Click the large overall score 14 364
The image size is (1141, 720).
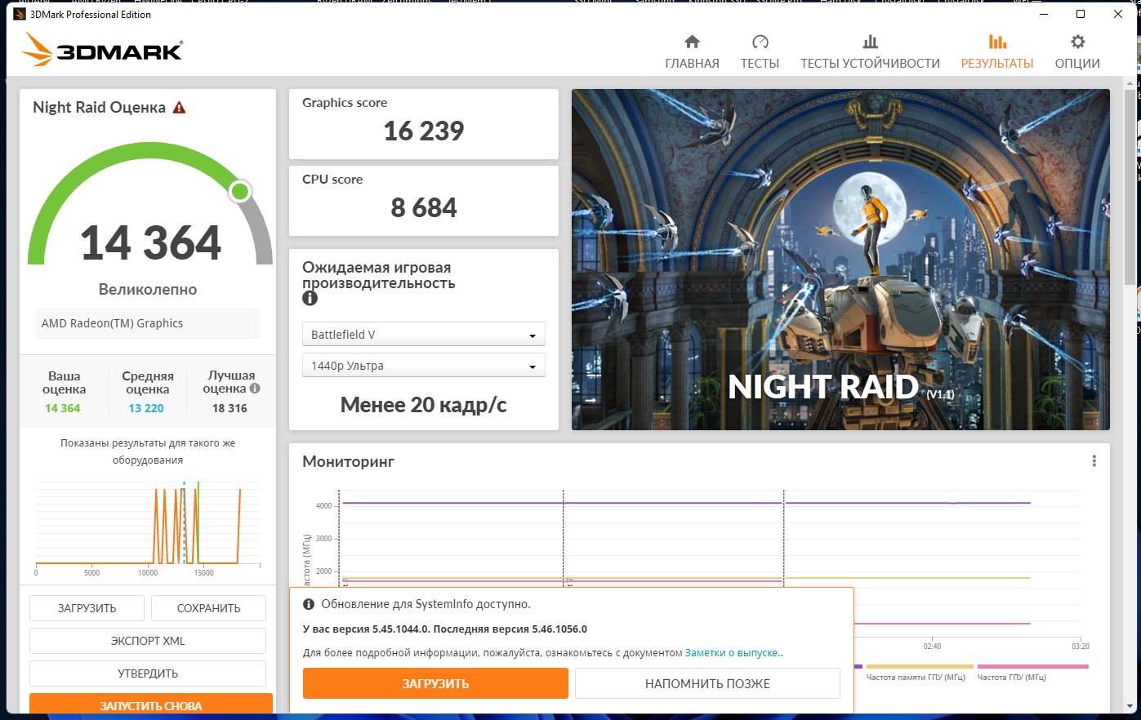coord(151,242)
